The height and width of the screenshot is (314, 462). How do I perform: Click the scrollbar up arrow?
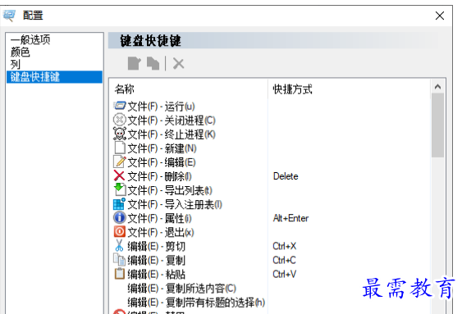[438, 87]
